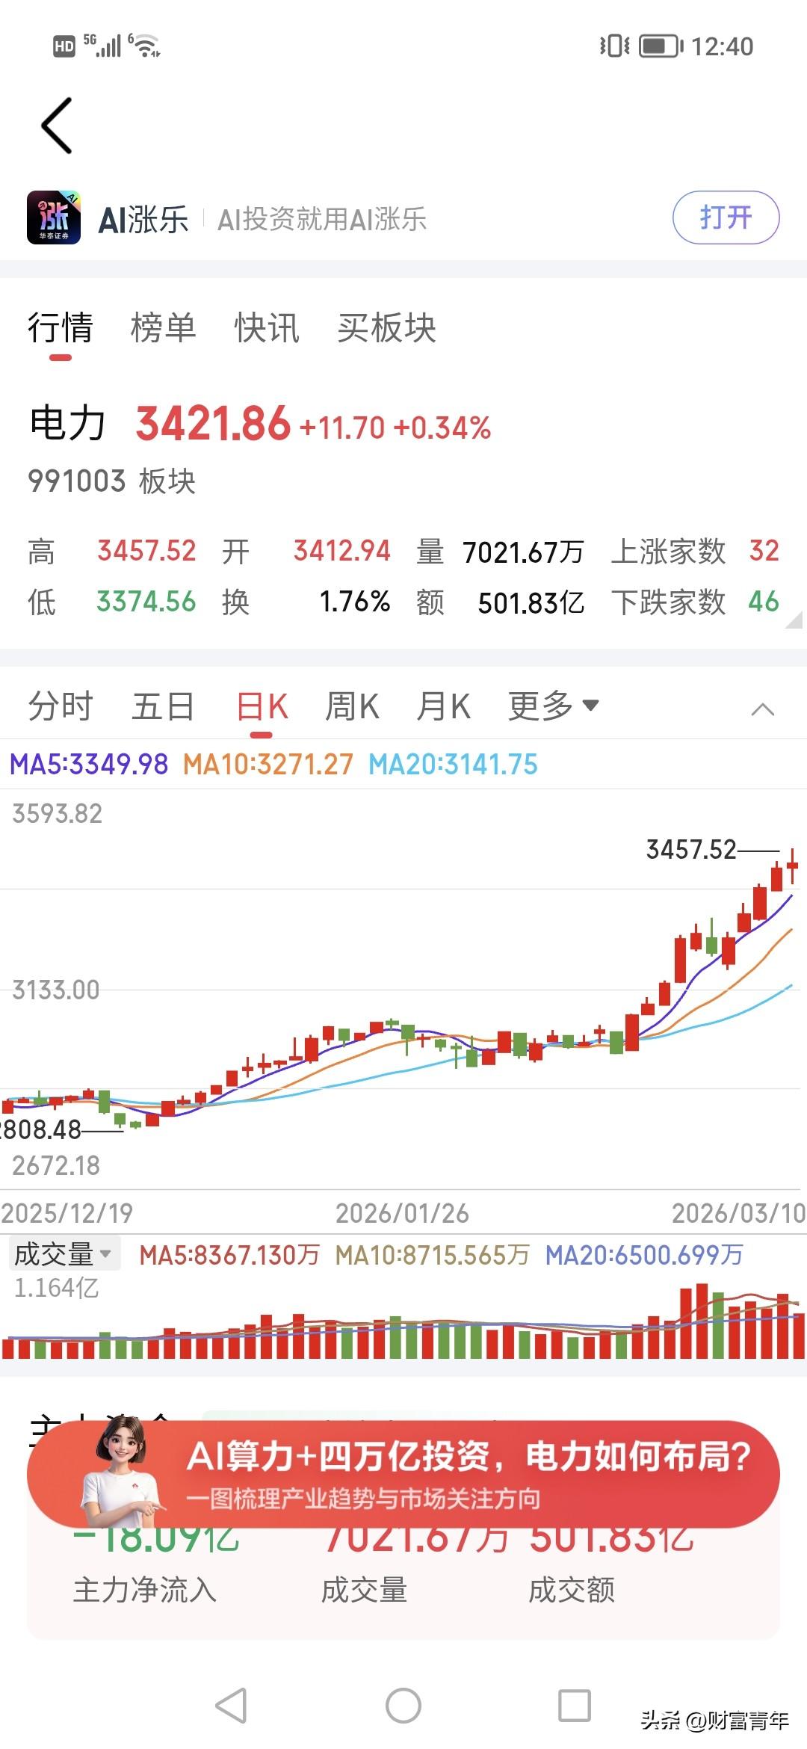Tap the 高 3457.52 value

click(x=146, y=551)
